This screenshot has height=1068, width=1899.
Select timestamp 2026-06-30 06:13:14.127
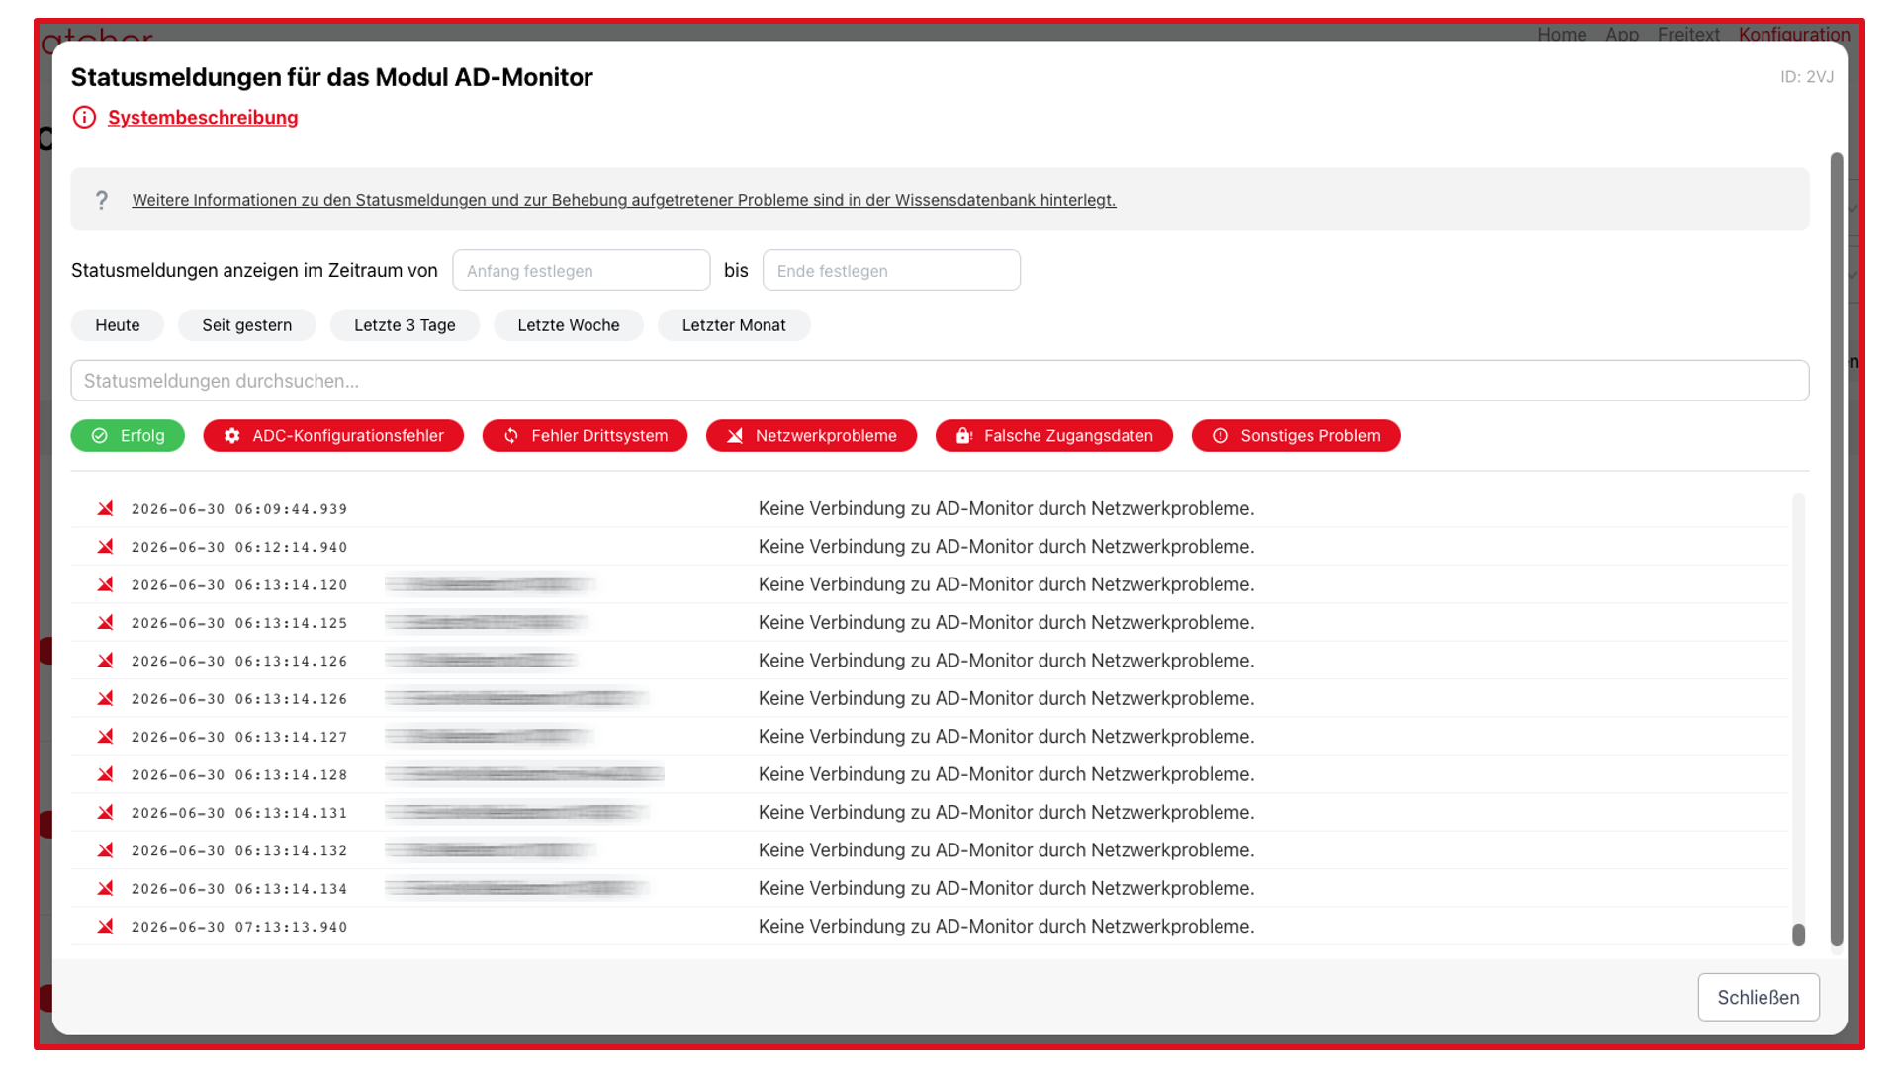[239, 737]
